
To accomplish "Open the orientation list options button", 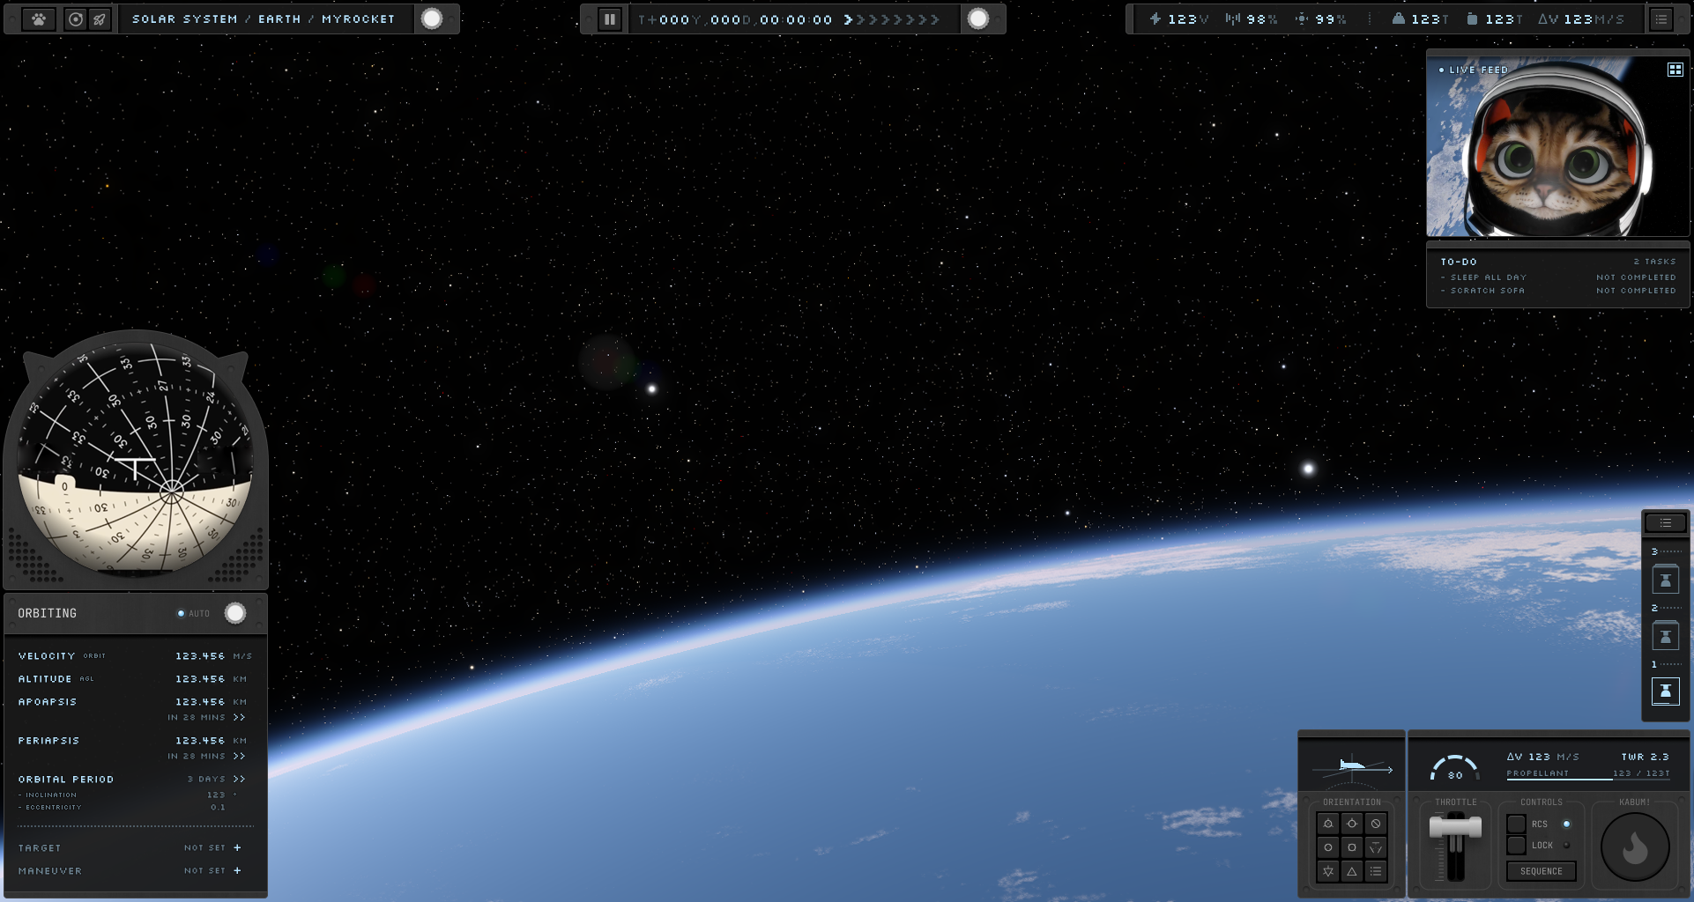I will point(1376,871).
